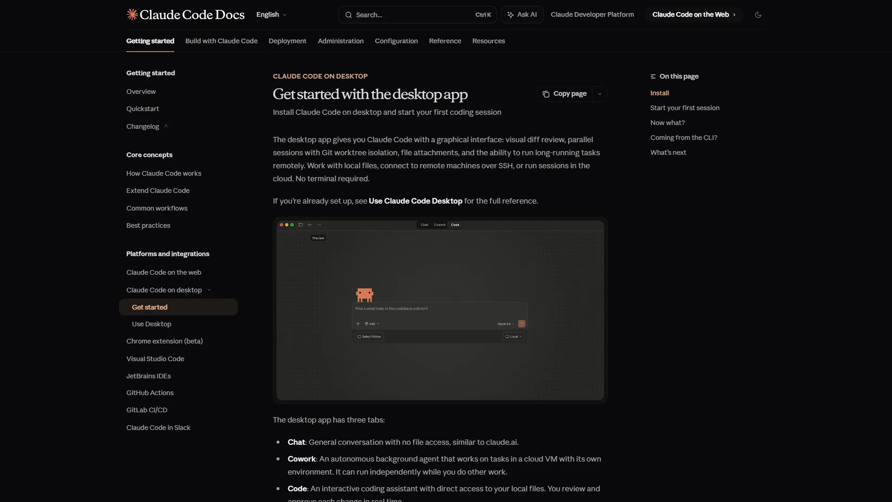
Task: Open JetBrains IDEs page
Action: (148, 376)
